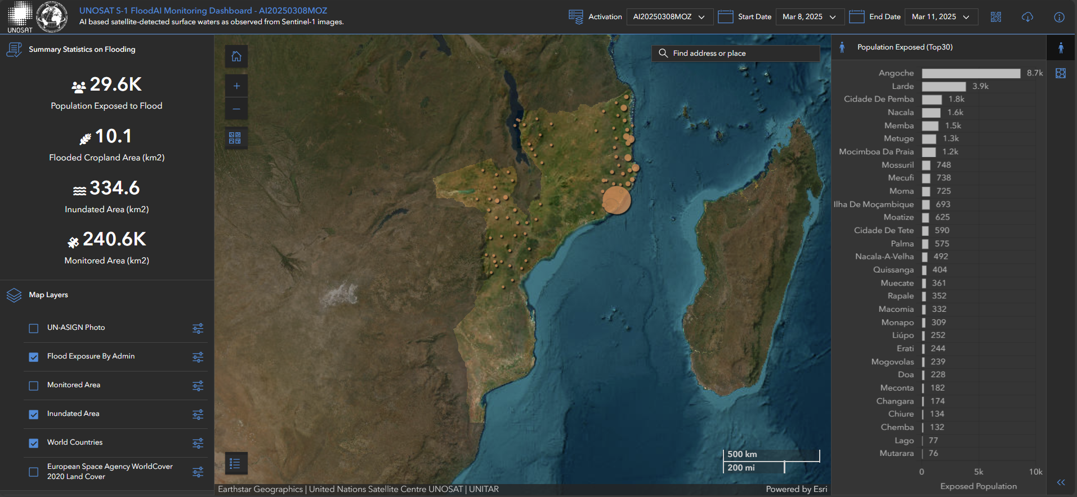Open the basemap gallery grid icon

(x=235, y=138)
